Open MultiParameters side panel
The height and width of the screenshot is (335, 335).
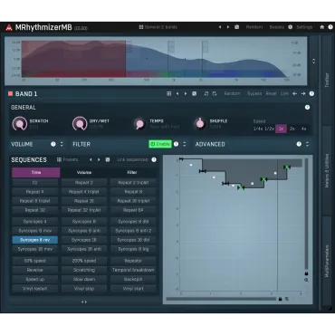(x=327, y=262)
